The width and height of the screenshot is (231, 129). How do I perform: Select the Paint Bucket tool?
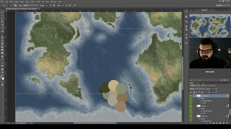point(2,47)
